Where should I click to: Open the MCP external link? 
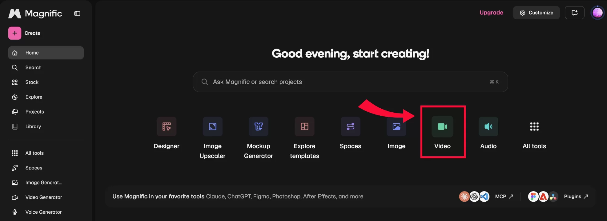(x=504, y=196)
